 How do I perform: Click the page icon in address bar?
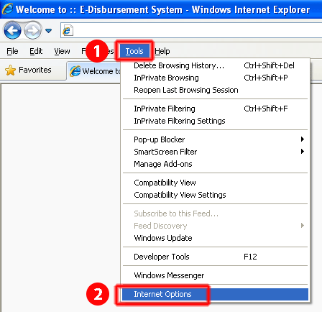[x=68, y=31]
